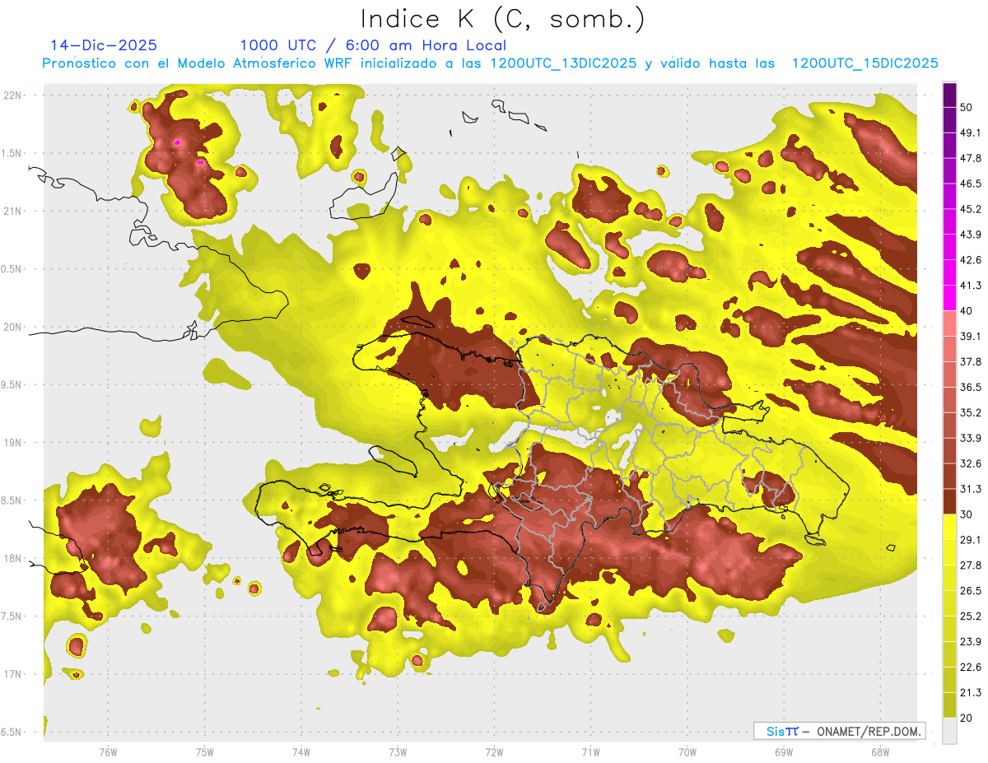Click the colorbar value '20'
Viewport: 988px width, 763px height.
[967, 719]
